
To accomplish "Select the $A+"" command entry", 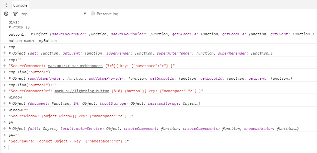I will (x=14, y=135).
